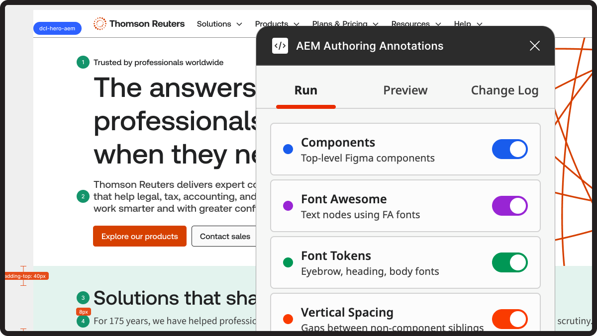This screenshot has width=597, height=336.
Task: Click the Font Awesome card title
Action: pos(344,199)
